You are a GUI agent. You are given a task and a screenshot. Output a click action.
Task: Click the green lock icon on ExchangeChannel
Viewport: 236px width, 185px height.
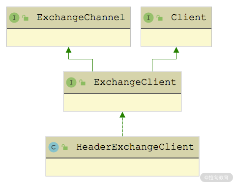26,18
